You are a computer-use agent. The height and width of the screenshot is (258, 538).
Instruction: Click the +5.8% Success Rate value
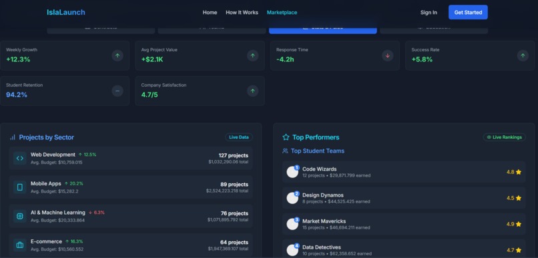click(422, 59)
